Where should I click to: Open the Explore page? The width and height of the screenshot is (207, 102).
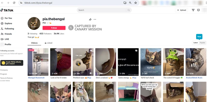(x=6, y=23)
